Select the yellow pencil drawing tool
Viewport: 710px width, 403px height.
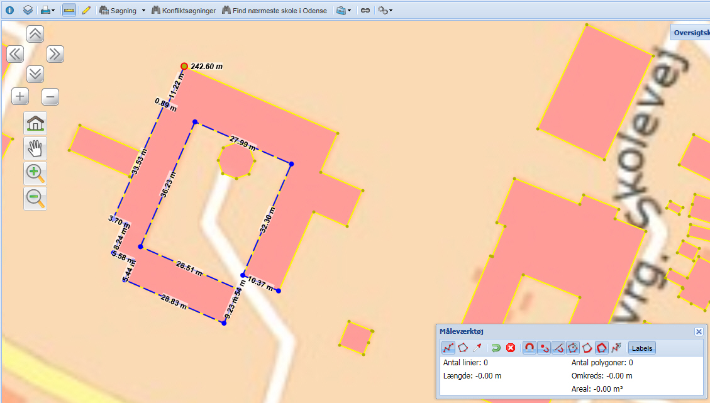pyautogui.click(x=86, y=11)
